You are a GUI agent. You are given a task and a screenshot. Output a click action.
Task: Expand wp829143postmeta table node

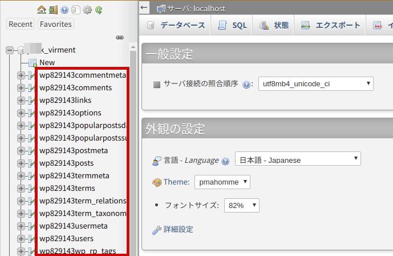21,151
